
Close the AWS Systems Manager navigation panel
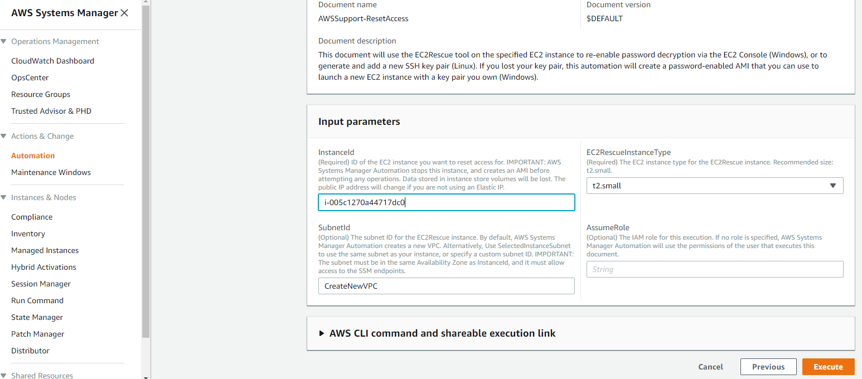[124, 12]
